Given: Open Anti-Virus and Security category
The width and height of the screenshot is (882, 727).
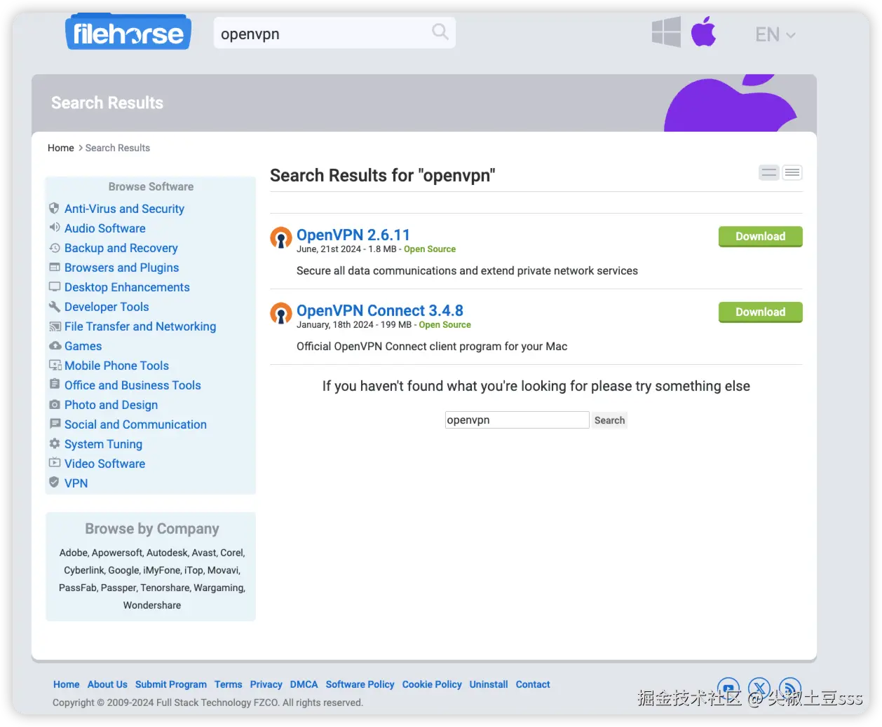Looking at the screenshot, I should pos(124,209).
